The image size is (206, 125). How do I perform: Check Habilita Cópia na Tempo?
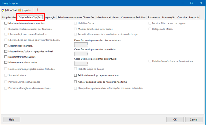[75, 69]
